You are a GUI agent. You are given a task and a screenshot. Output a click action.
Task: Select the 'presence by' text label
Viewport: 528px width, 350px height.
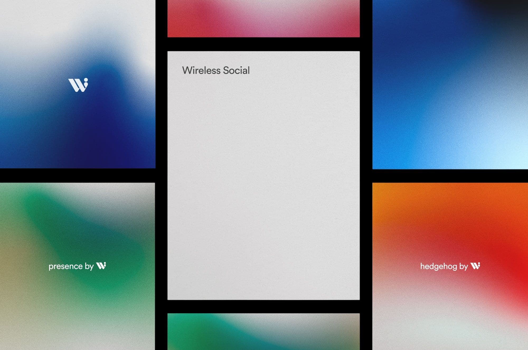click(71, 266)
